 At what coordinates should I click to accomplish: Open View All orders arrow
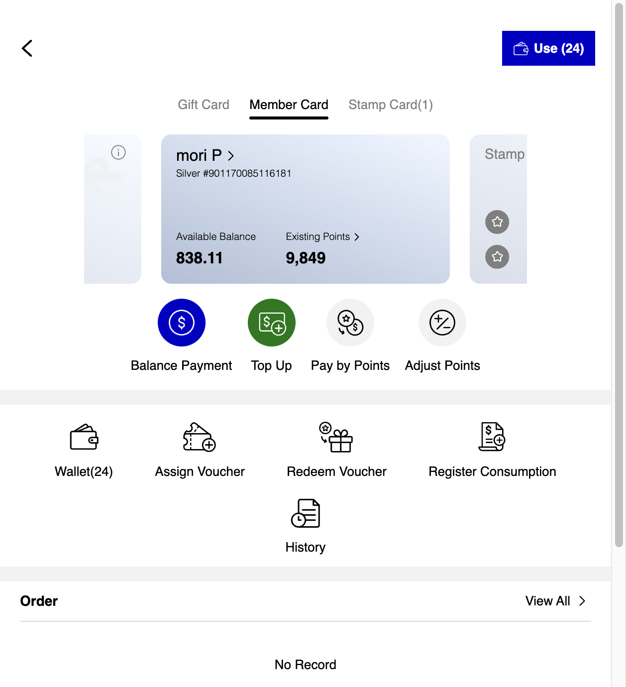click(582, 601)
